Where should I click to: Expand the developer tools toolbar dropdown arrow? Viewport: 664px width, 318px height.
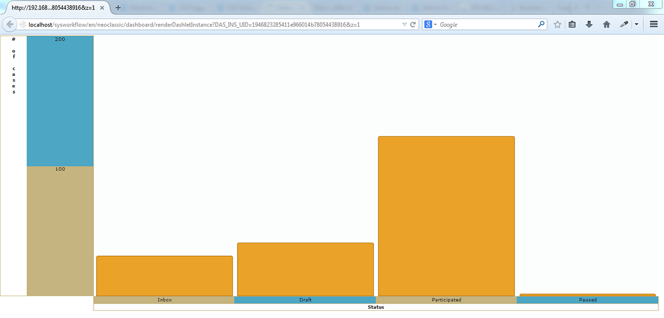tap(636, 24)
